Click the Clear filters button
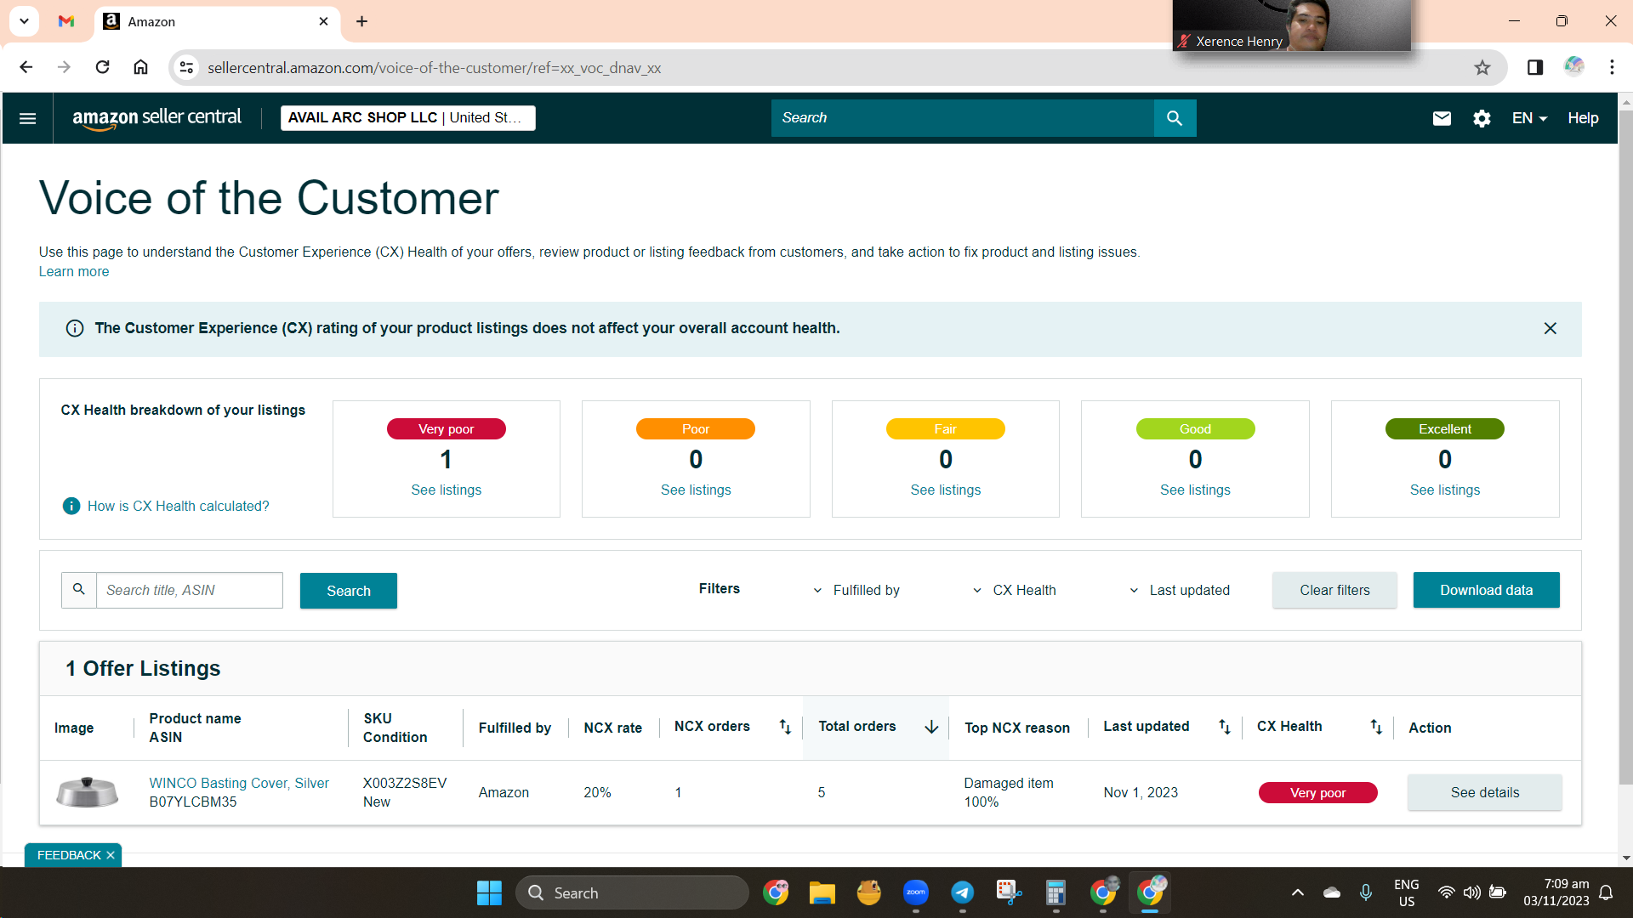This screenshot has height=918, width=1633. (1334, 590)
